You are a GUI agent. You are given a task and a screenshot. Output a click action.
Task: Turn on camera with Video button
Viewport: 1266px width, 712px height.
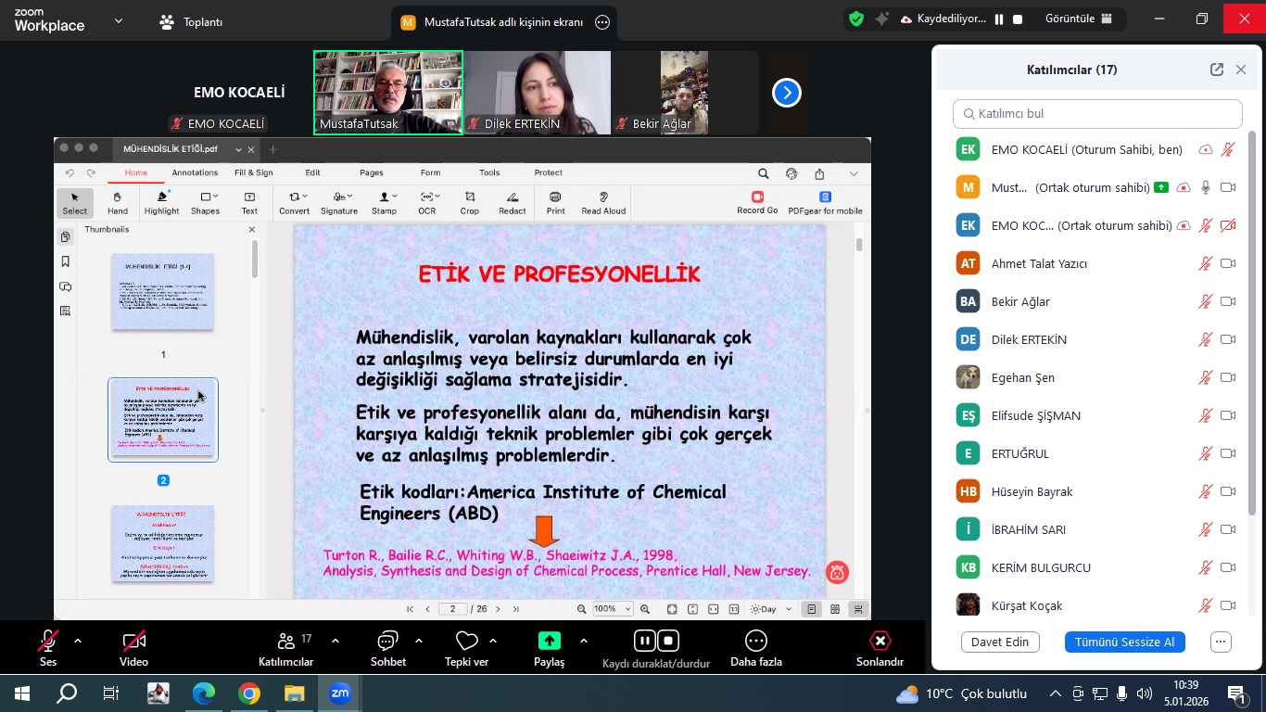[133, 641]
